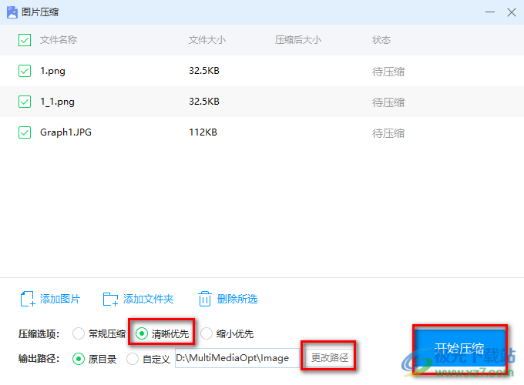Click the 状态 column header
The width and height of the screenshot is (524, 385).
pyautogui.click(x=381, y=40)
